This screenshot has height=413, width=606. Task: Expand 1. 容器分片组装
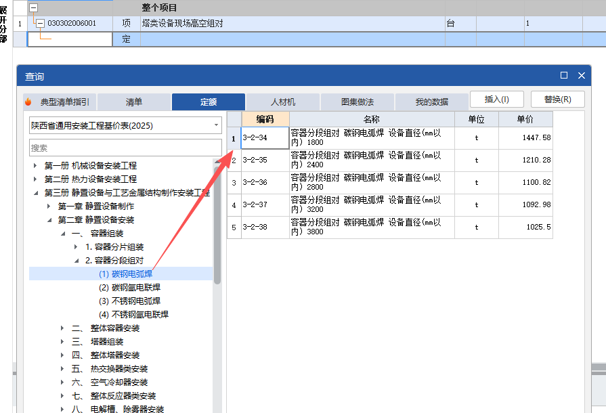(x=76, y=247)
